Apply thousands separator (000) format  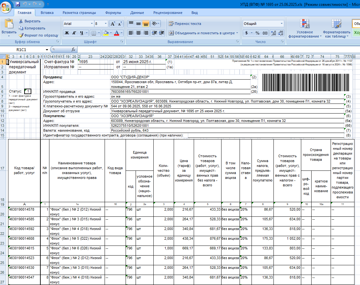[x=265, y=33]
